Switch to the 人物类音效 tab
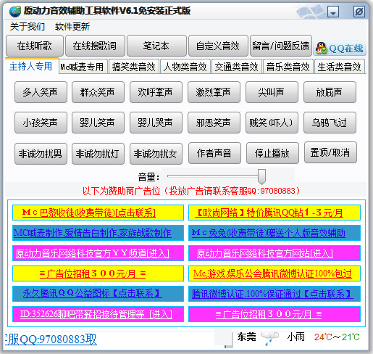This screenshot has width=373, height=354. click(x=185, y=67)
